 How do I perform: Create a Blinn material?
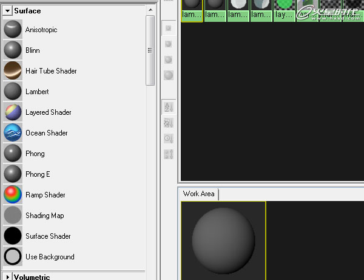pyautogui.click(x=22, y=50)
